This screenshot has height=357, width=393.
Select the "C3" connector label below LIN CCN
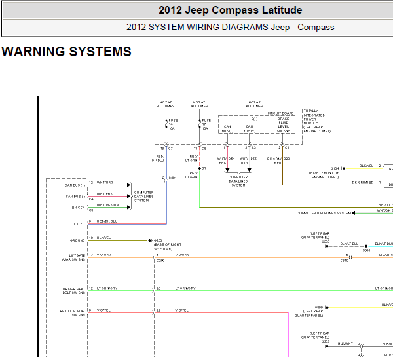pyautogui.click(x=91, y=210)
